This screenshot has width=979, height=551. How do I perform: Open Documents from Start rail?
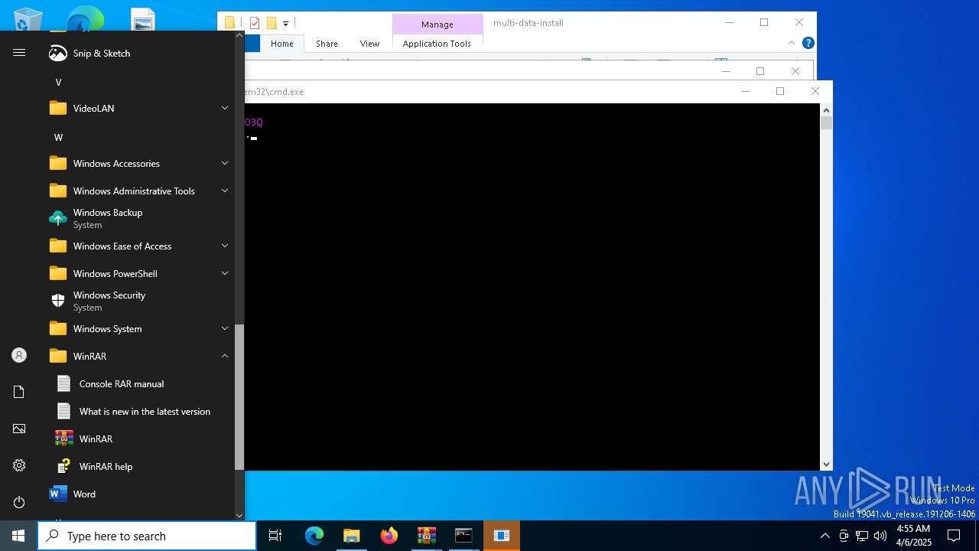[19, 392]
